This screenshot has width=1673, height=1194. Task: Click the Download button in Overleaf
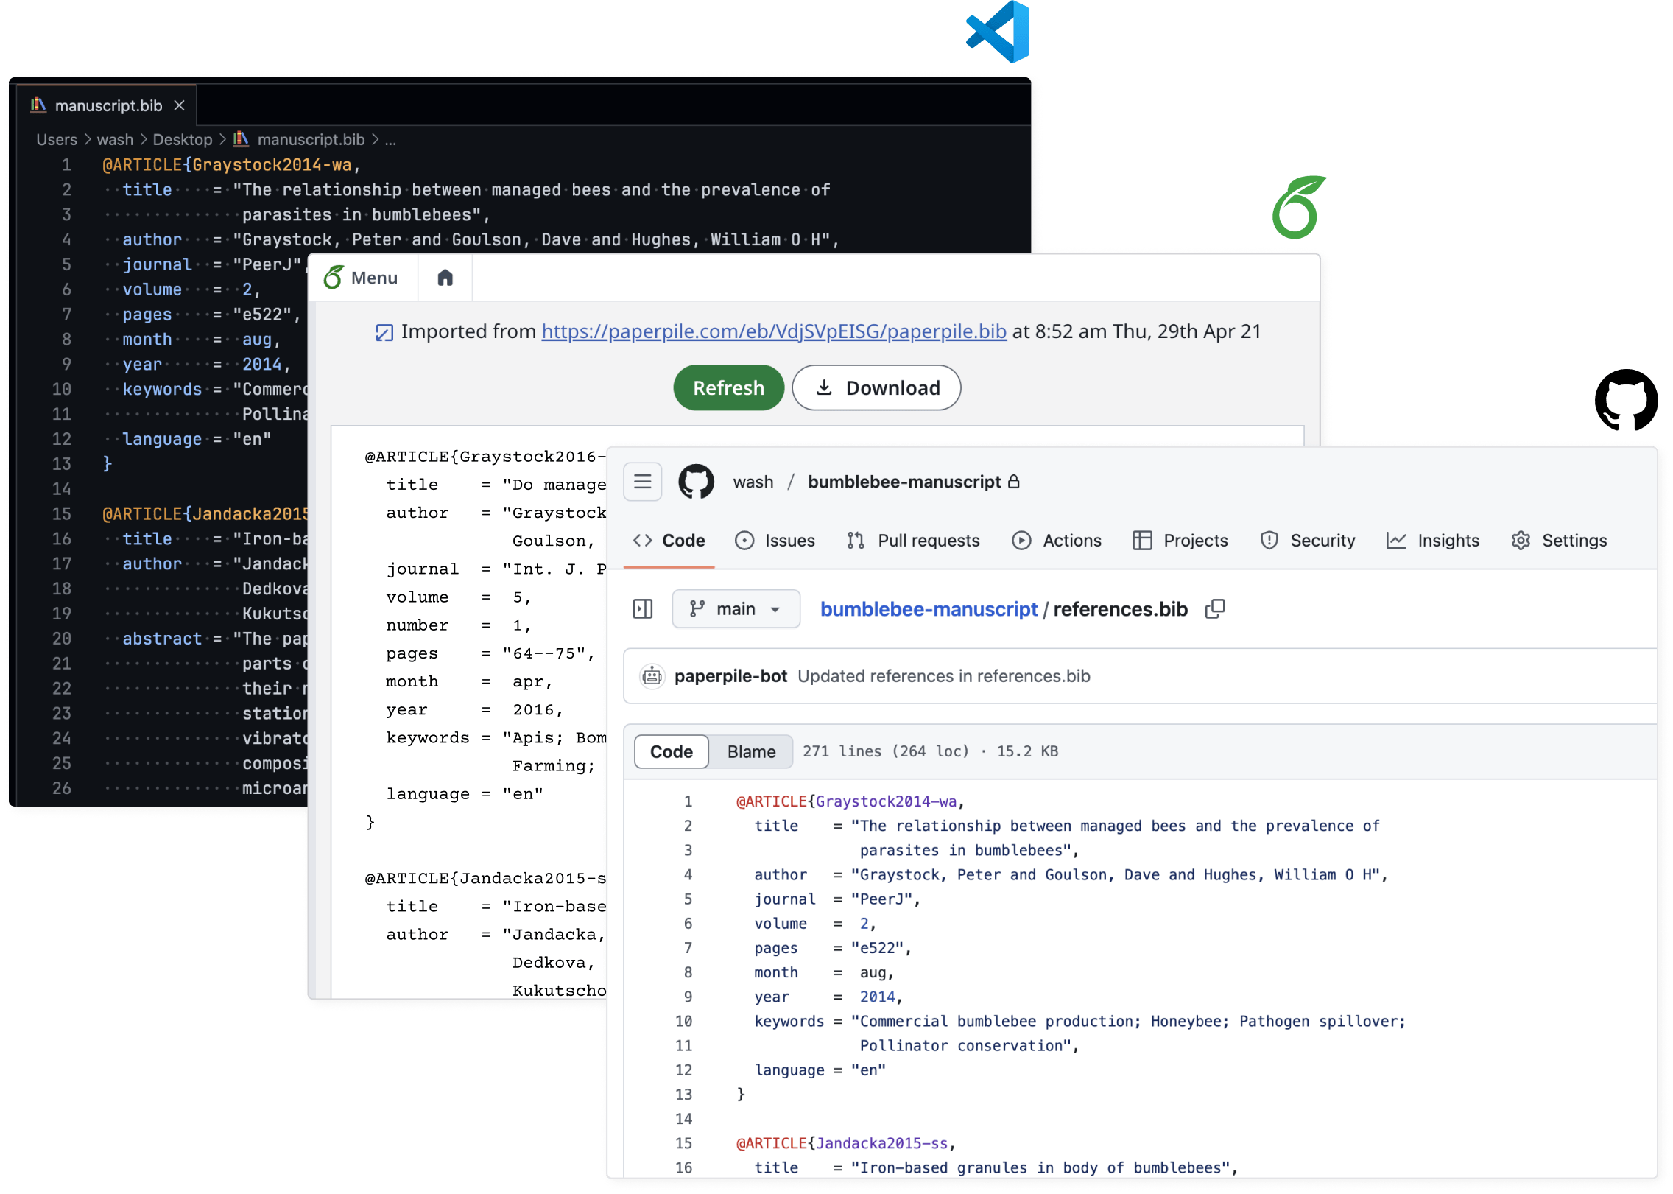pos(876,387)
